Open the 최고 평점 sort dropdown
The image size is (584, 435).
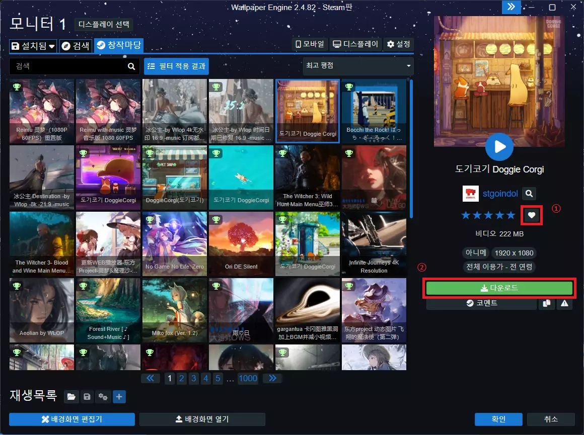click(358, 65)
